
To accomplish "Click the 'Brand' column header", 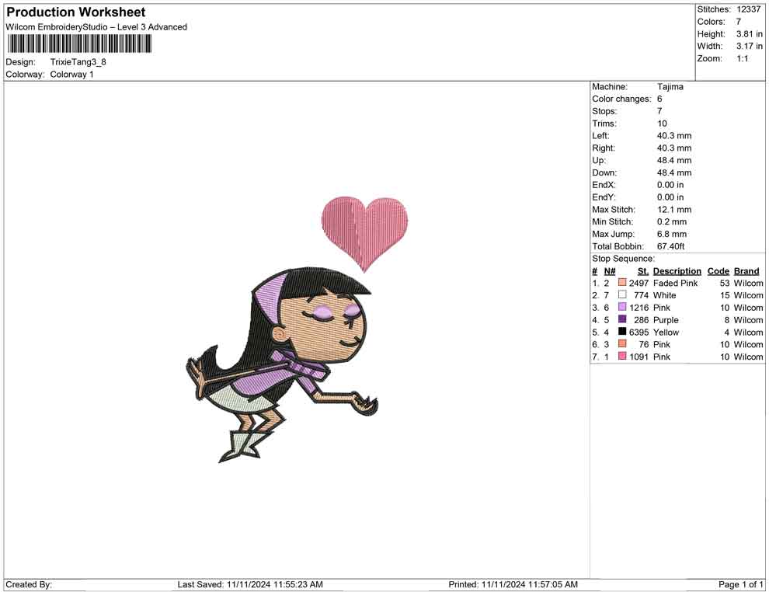I will (746, 271).
